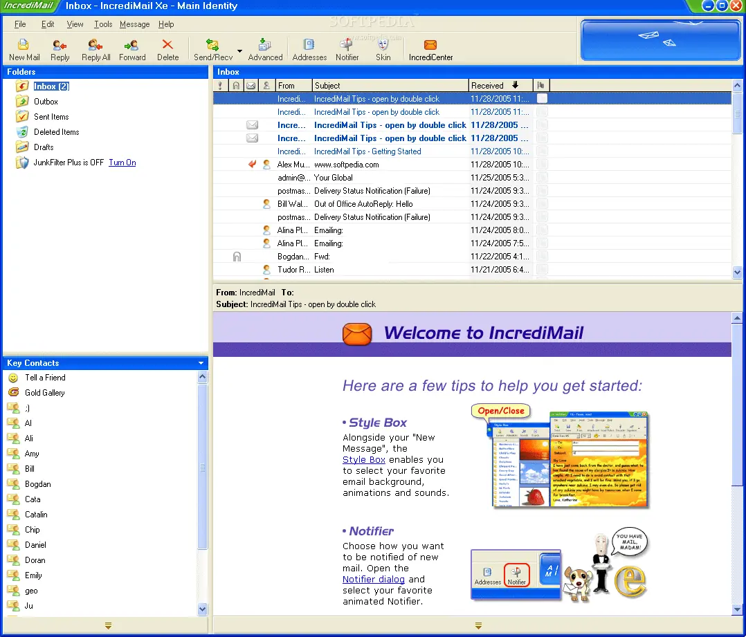Sort messages by Subject column
Viewport: 746px width, 637px height.
390,86
